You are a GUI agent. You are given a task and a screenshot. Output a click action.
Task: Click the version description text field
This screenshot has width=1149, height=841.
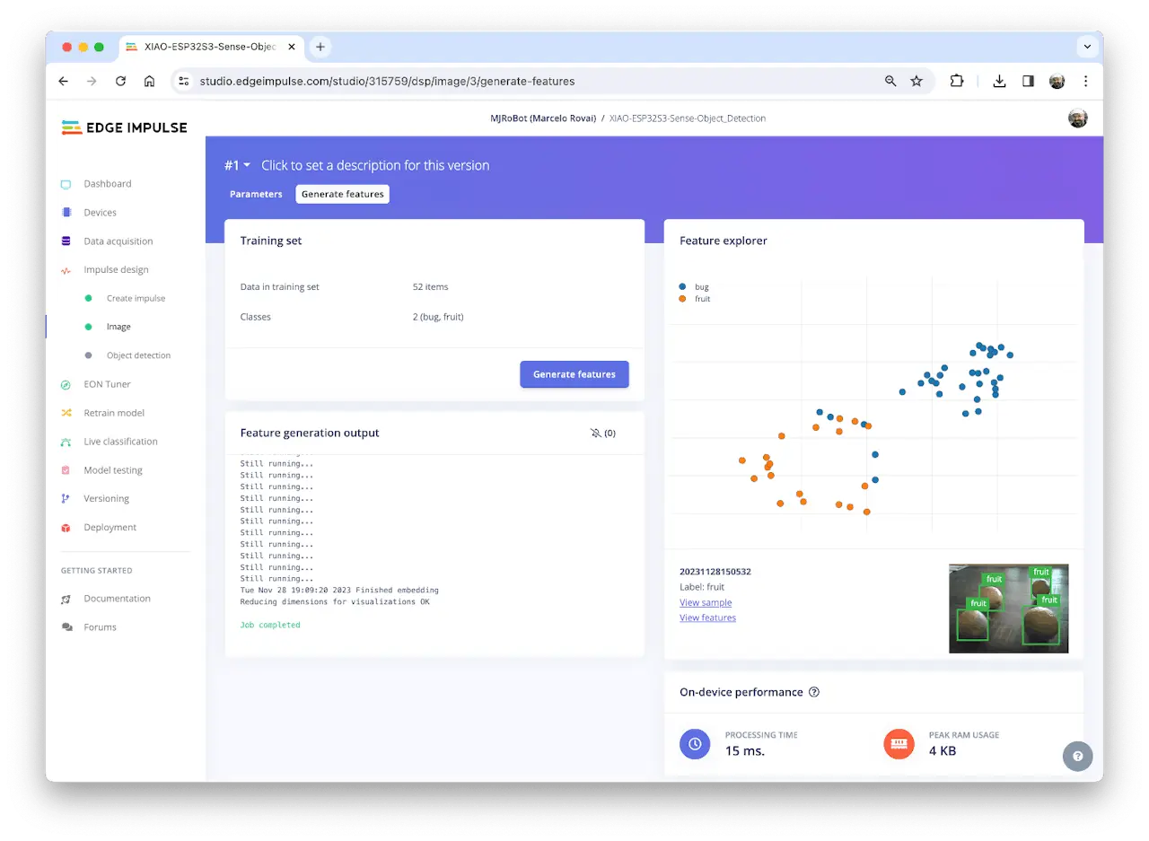[x=375, y=165]
